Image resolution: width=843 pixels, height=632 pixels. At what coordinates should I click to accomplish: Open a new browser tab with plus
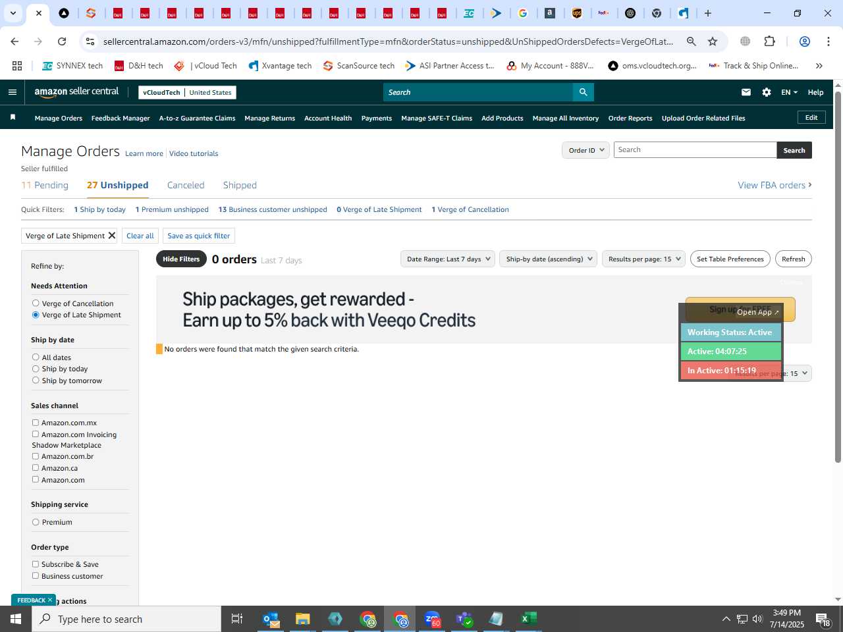708,13
